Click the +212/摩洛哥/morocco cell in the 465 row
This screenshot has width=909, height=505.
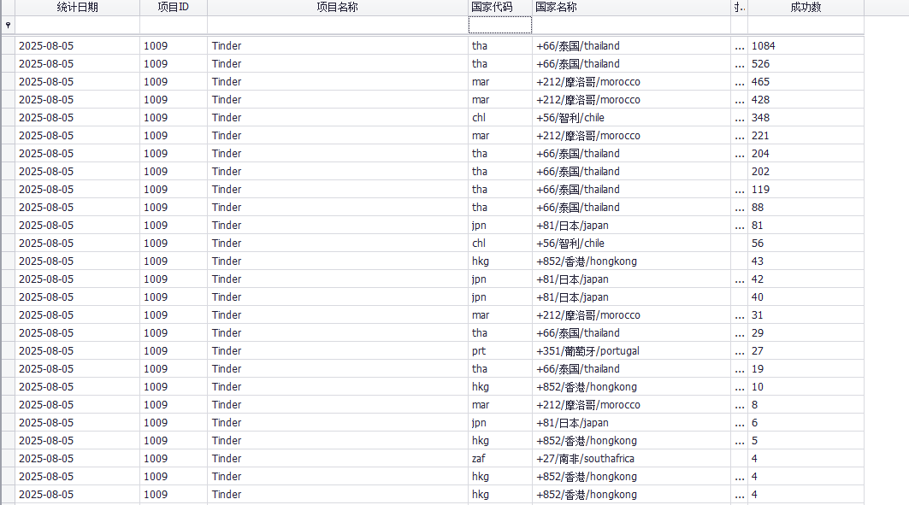pyautogui.click(x=631, y=82)
